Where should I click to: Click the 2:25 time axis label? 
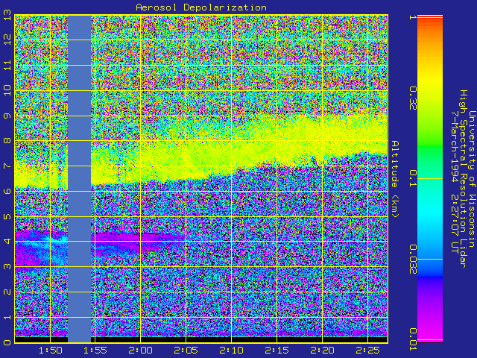click(x=367, y=351)
